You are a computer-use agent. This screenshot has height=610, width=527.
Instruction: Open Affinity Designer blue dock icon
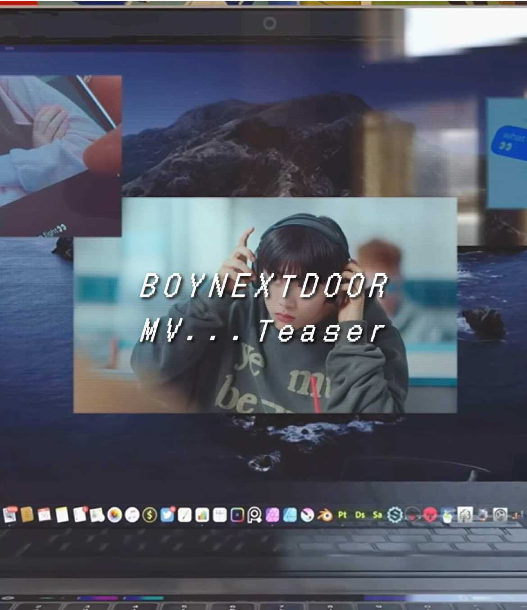(290, 515)
